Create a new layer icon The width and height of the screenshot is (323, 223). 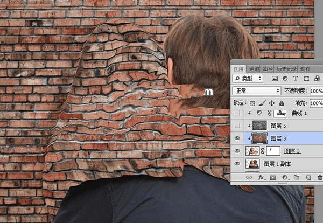click(308, 177)
